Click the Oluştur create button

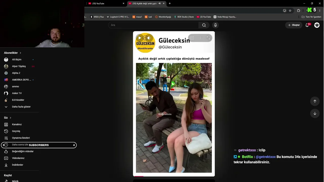[294, 25]
